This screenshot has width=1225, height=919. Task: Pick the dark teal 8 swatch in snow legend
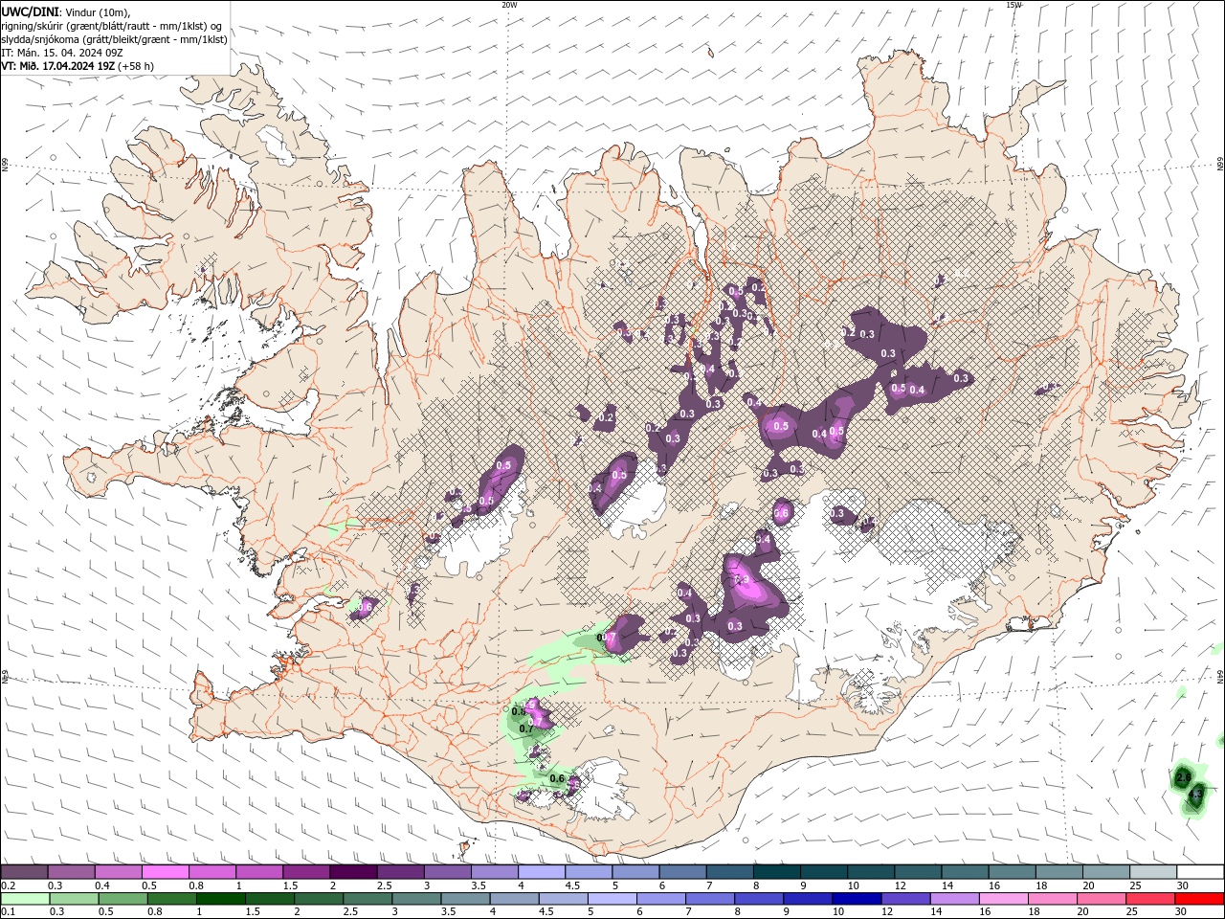point(777,872)
